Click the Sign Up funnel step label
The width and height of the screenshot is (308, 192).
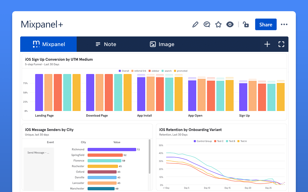click(244, 116)
